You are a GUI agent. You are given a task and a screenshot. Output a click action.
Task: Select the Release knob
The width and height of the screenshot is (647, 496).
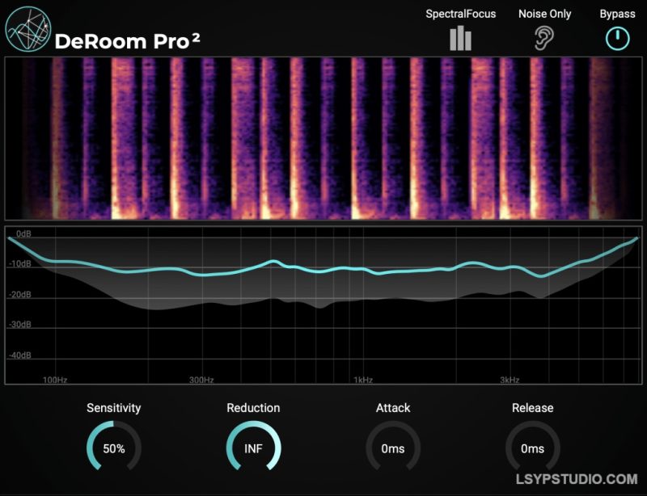pyautogui.click(x=532, y=448)
